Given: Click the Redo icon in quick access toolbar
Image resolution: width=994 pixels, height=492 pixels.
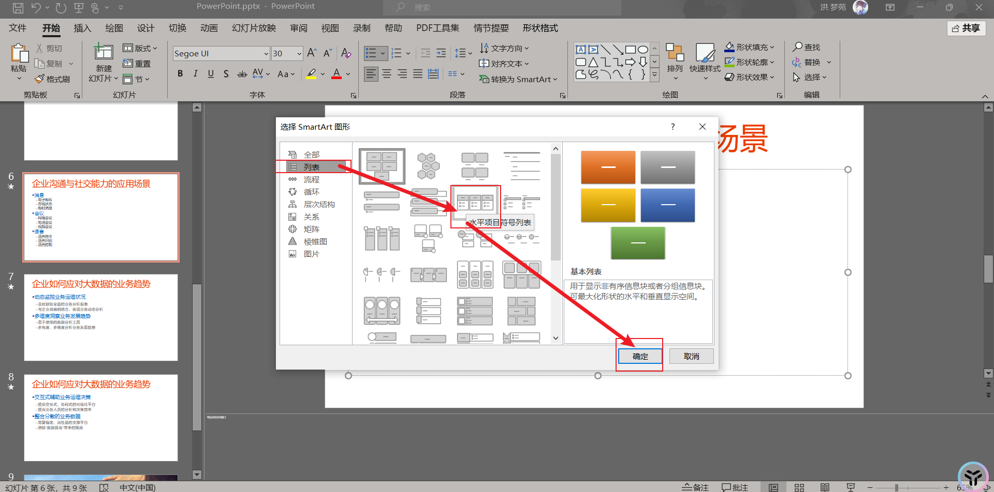Looking at the screenshot, I should (x=61, y=8).
